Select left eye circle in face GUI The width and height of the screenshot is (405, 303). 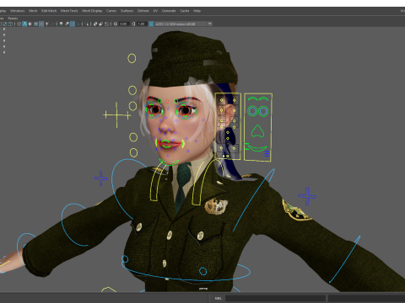[x=252, y=111]
